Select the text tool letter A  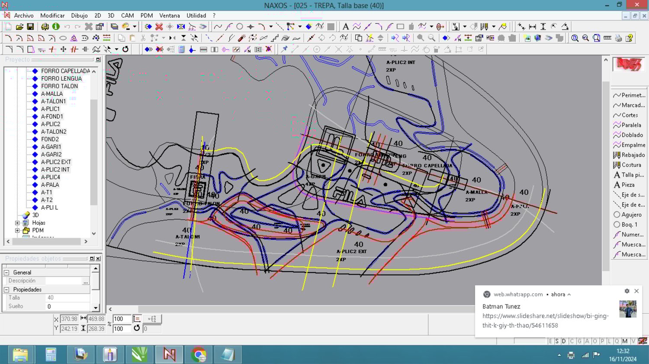(345, 26)
